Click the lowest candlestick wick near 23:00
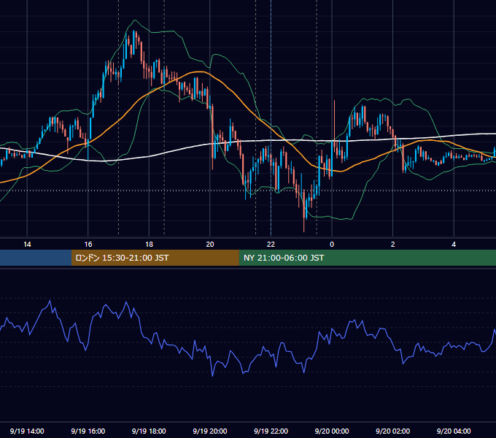 pos(304,210)
